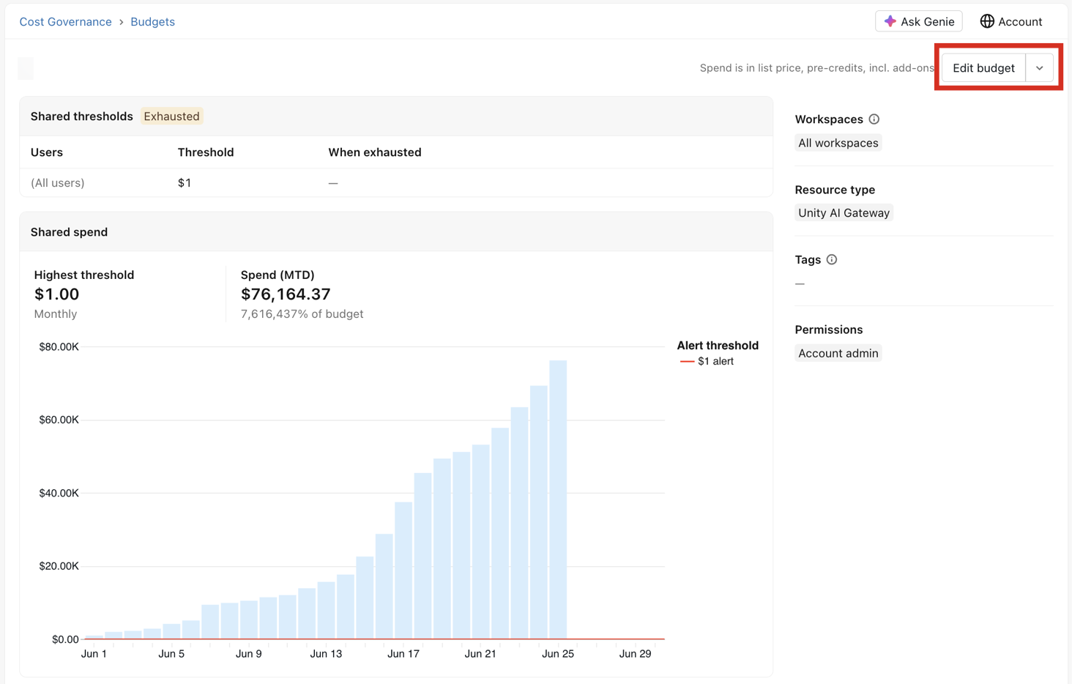Expand the Edit budget dropdown arrow
This screenshot has width=1072, height=684.
(1040, 68)
